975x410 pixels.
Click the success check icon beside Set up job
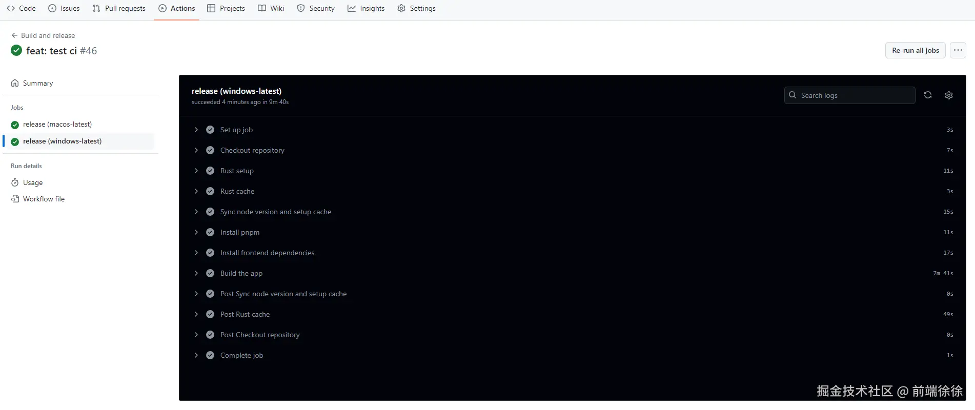click(210, 130)
